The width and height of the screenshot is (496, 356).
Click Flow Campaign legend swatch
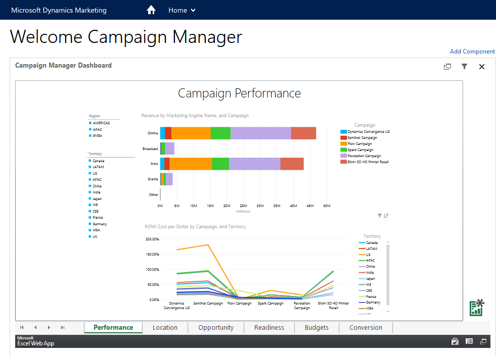pyautogui.click(x=343, y=144)
